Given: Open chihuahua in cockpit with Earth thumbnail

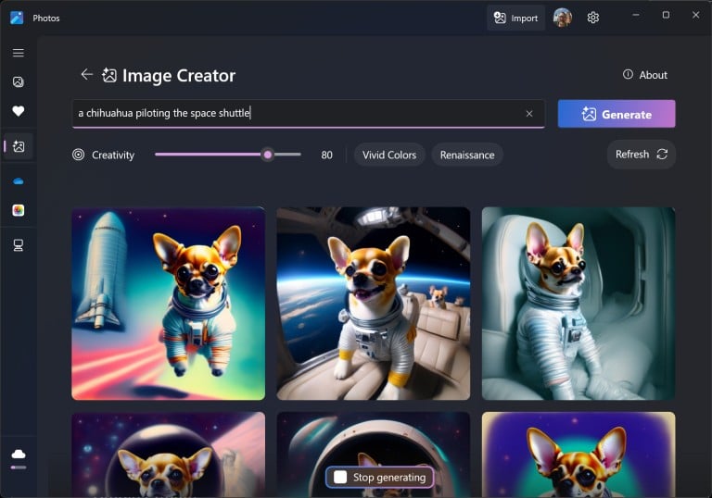Looking at the screenshot, I should (x=374, y=304).
